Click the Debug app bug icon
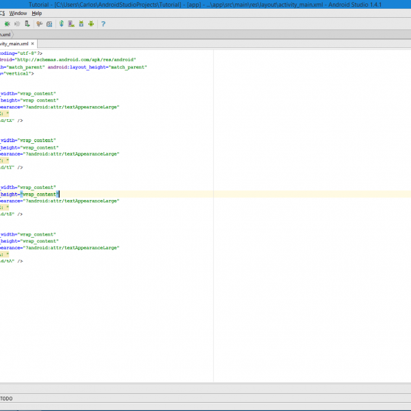Viewport: 411px width, 411px height. coord(8,24)
